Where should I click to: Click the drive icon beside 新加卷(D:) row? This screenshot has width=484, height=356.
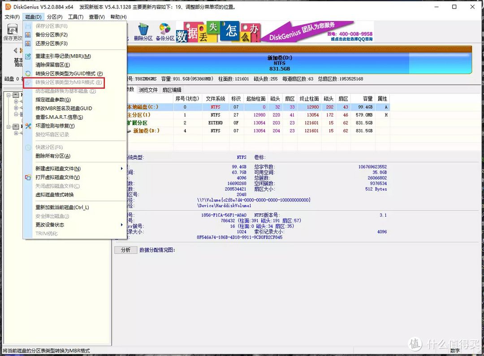130,131
